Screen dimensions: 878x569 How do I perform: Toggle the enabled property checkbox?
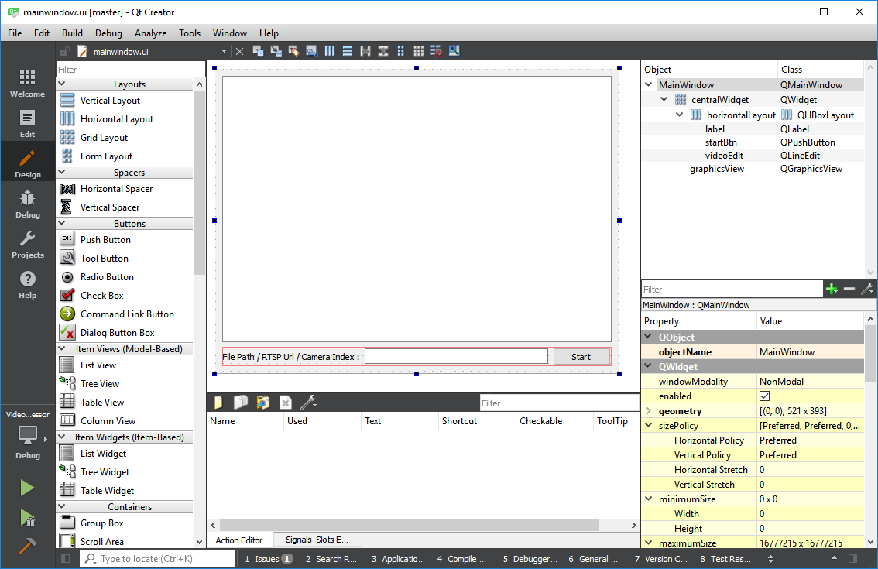pyautogui.click(x=764, y=396)
